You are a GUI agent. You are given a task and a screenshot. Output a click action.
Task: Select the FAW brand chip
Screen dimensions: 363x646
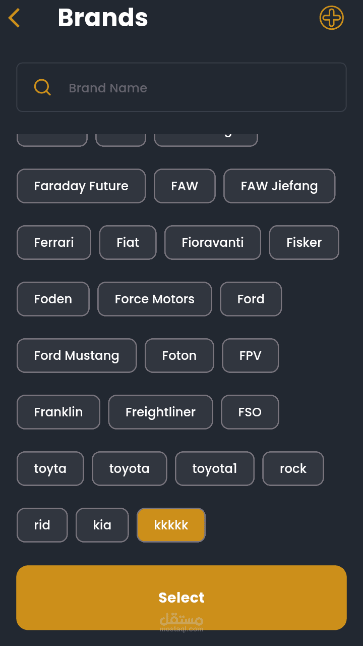pos(185,186)
